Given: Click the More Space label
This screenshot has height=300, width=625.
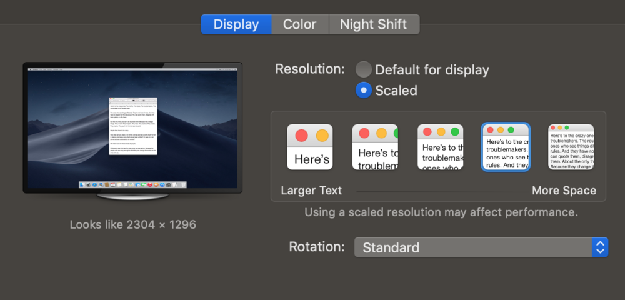Looking at the screenshot, I should click(x=564, y=191).
